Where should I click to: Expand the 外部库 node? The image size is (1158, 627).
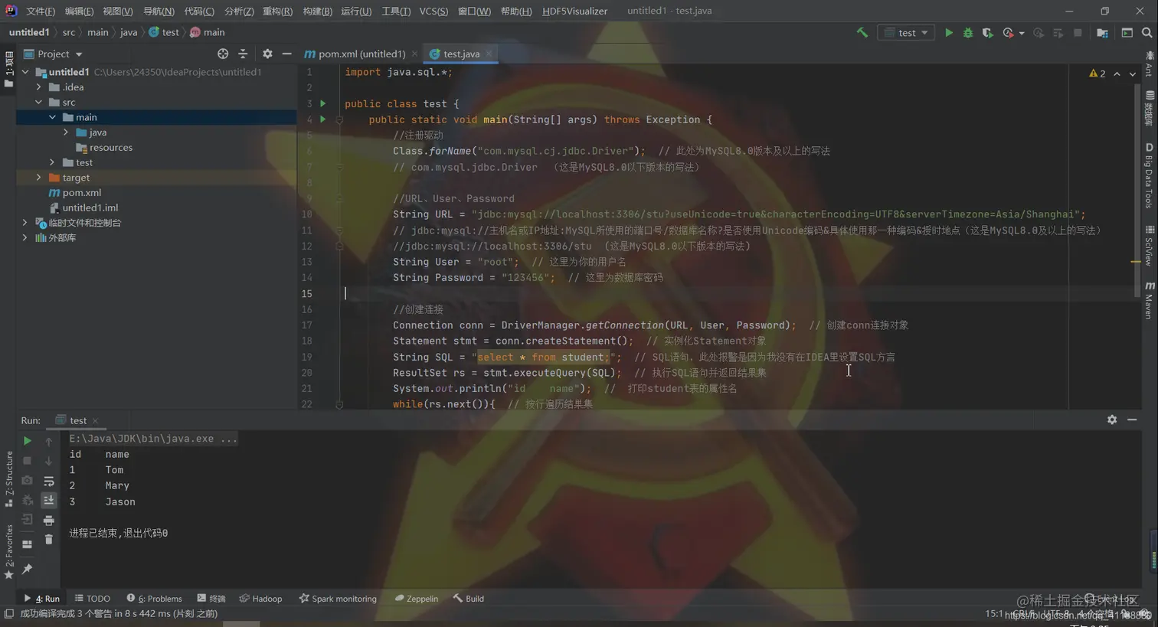click(x=25, y=238)
